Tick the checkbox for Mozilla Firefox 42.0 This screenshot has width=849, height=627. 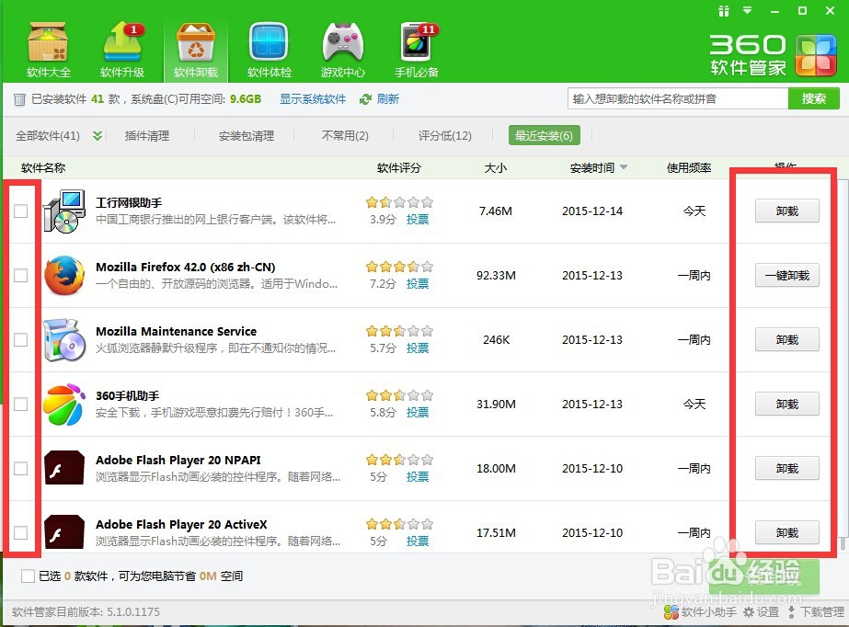[20, 276]
